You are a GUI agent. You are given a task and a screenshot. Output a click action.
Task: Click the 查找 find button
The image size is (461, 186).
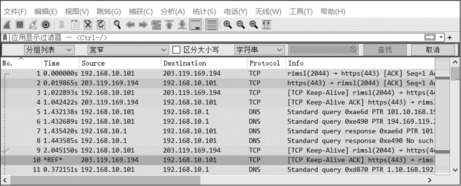385,50
